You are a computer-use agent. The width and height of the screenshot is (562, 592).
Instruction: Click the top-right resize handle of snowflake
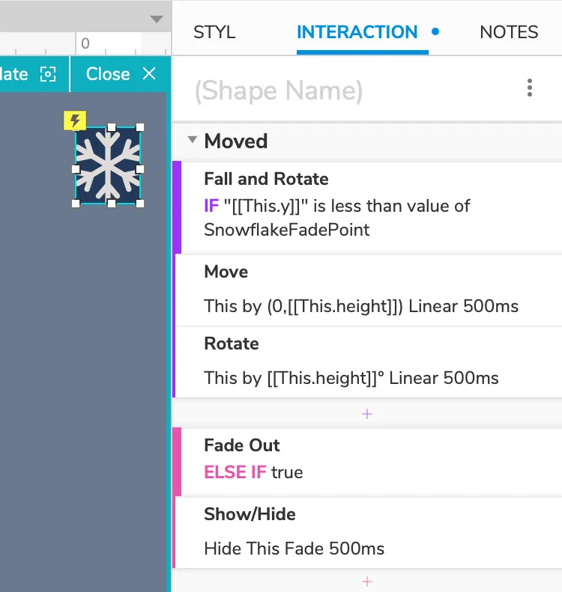pyautogui.click(x=140, y=128)
